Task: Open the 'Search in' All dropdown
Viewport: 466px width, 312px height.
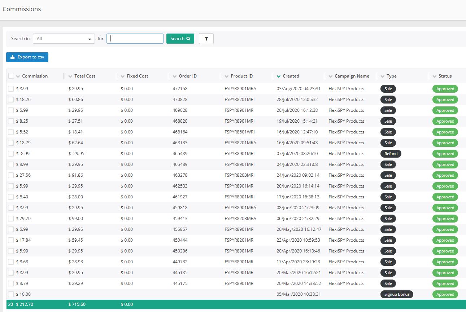Action: (64, 39)
